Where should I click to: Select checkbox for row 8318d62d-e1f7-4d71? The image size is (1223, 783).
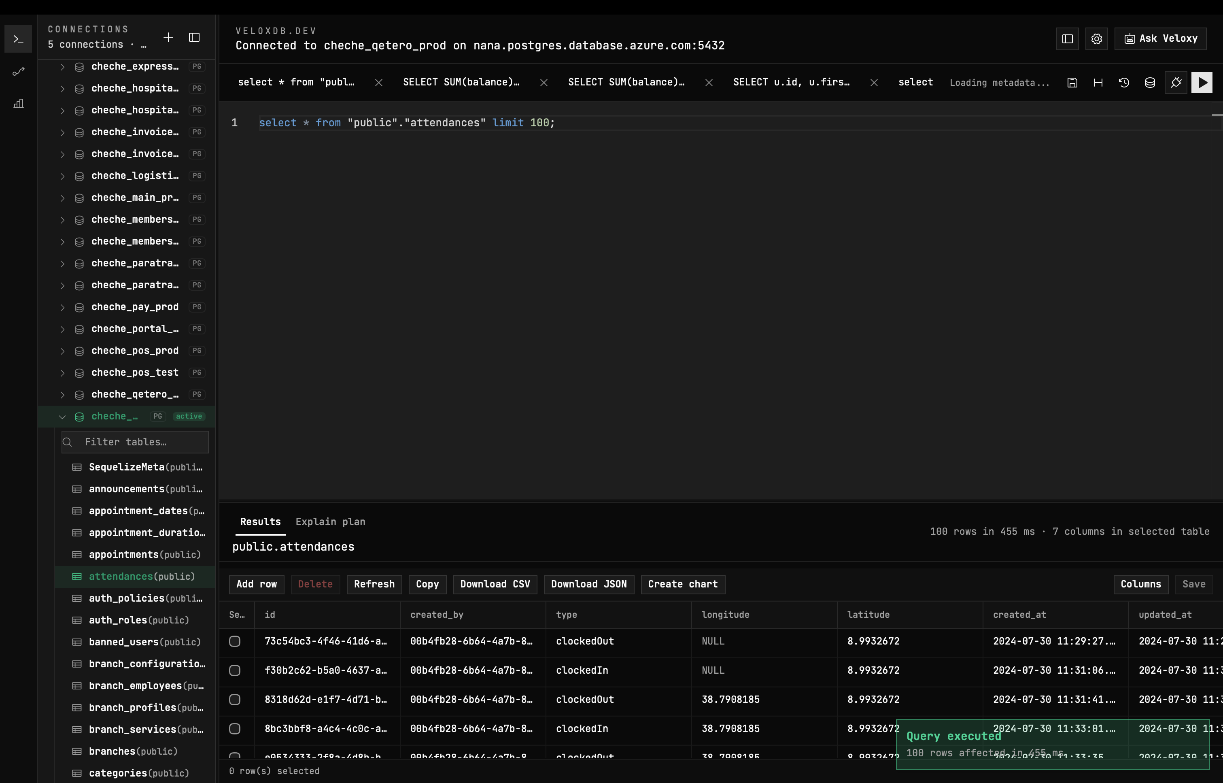235,700
